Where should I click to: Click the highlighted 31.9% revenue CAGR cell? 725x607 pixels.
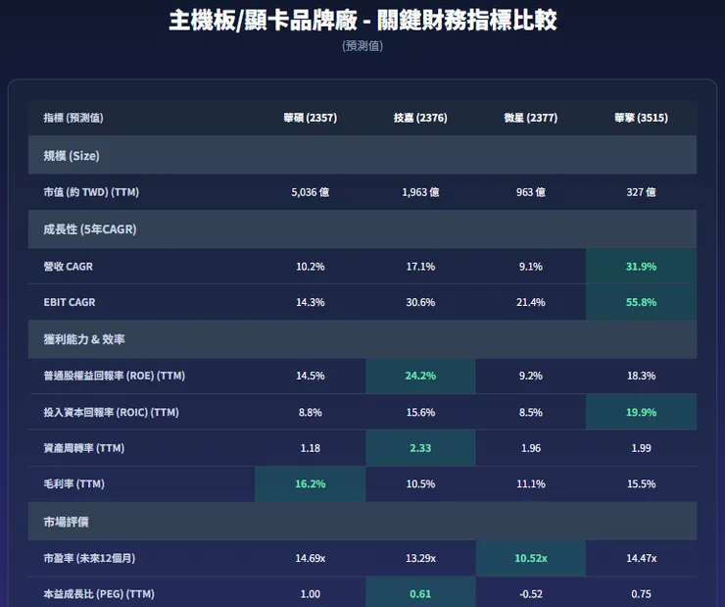coord(642,267)
